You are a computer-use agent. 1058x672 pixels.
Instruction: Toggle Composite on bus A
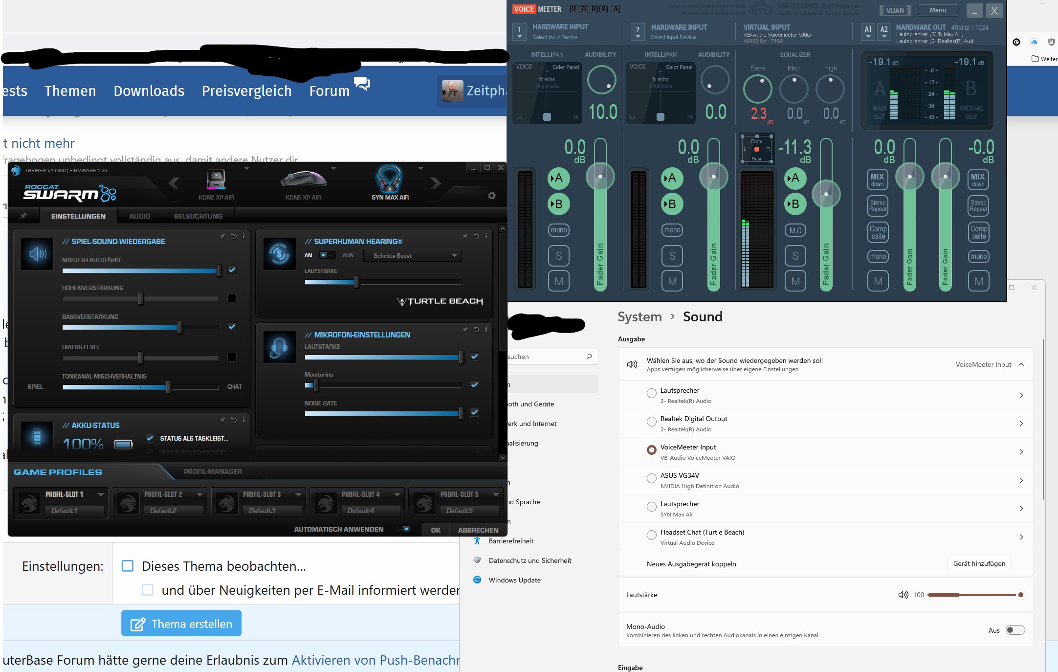(878, 232)
